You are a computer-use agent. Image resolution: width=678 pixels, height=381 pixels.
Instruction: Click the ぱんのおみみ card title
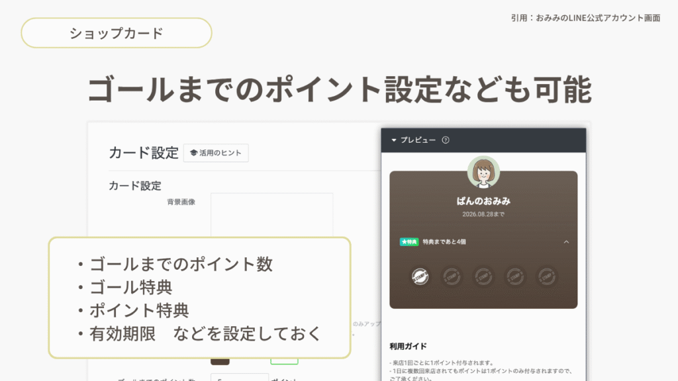483,201
